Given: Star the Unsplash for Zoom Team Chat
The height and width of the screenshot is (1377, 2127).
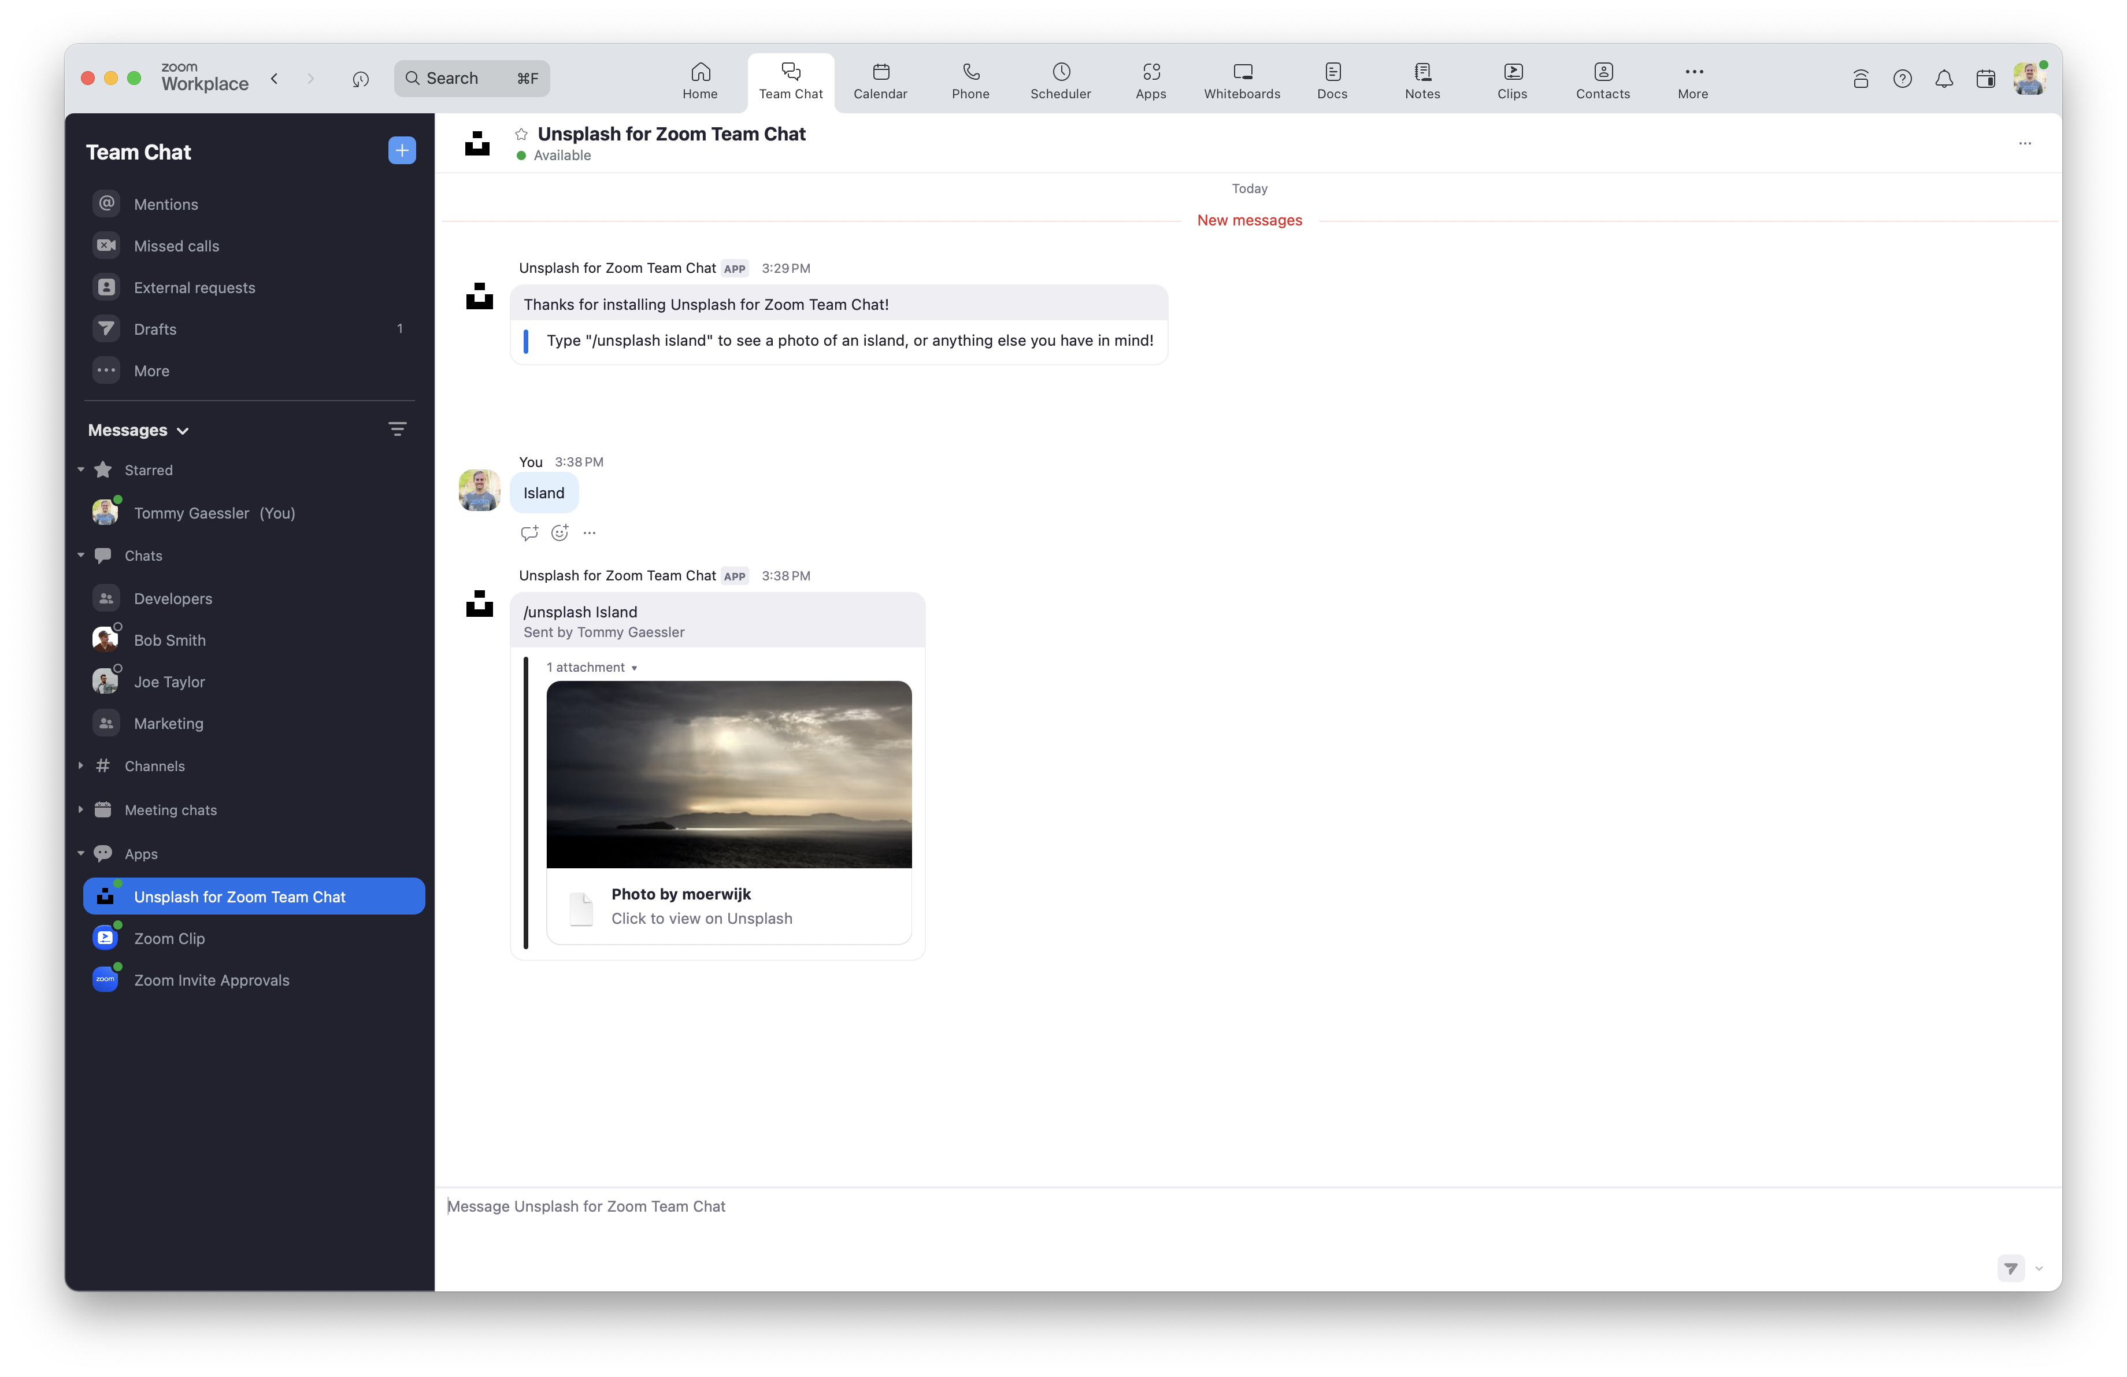Looking at the screenshot, I should [521, 134].
